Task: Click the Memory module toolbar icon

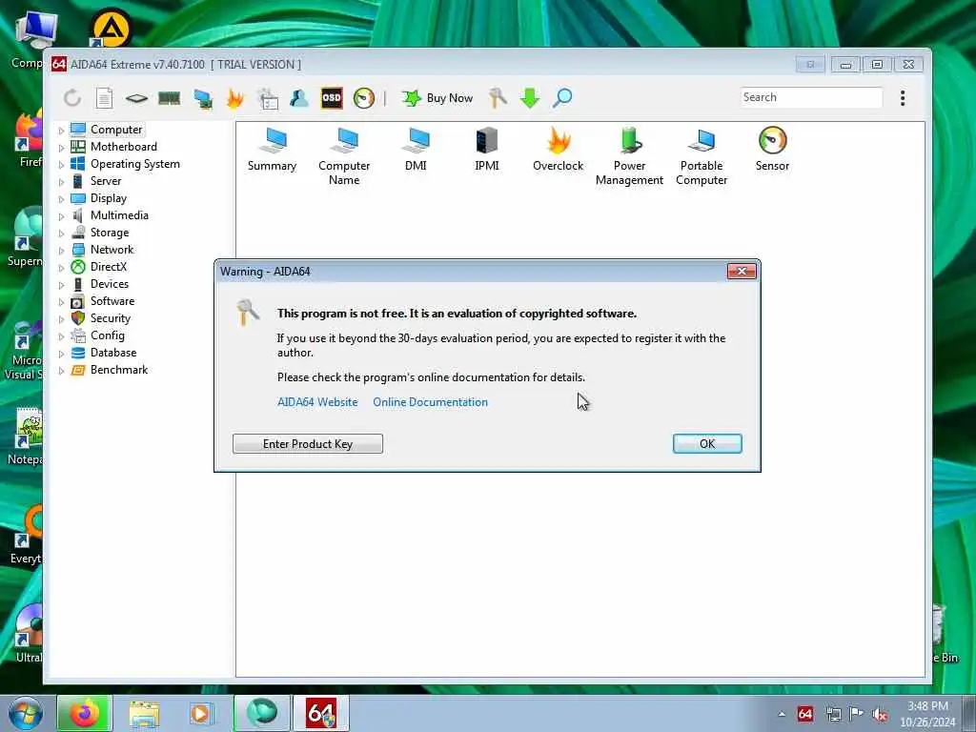Action: coord(170,98)
